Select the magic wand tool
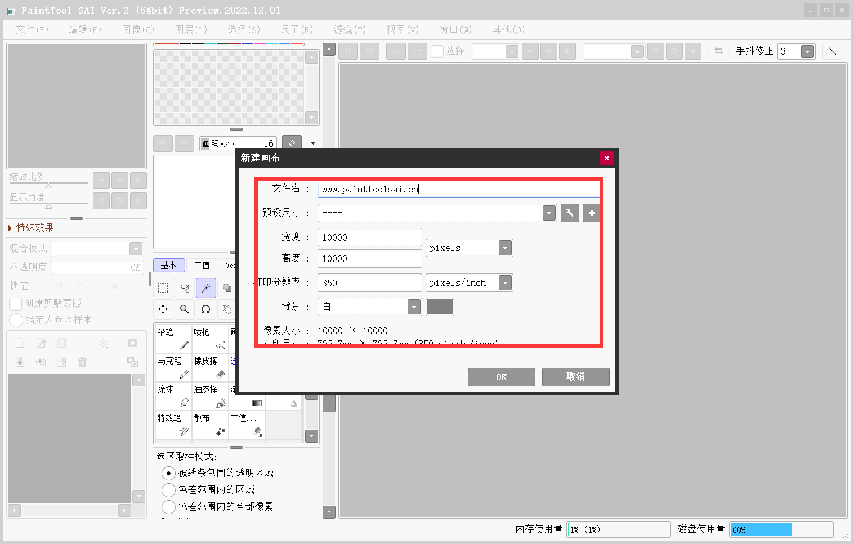 click(x=206, y=288)
